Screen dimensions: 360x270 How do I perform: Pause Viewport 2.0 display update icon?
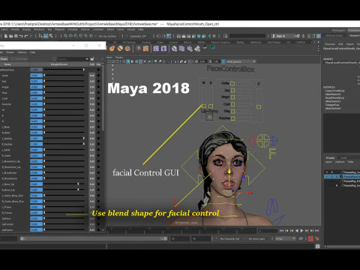coord(214,36)
